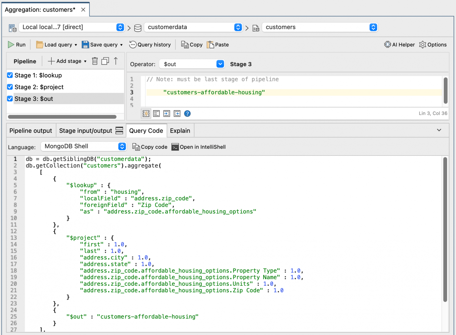Switch to the Pipeline output tab

pyautogui.click(x=31, y=131)
